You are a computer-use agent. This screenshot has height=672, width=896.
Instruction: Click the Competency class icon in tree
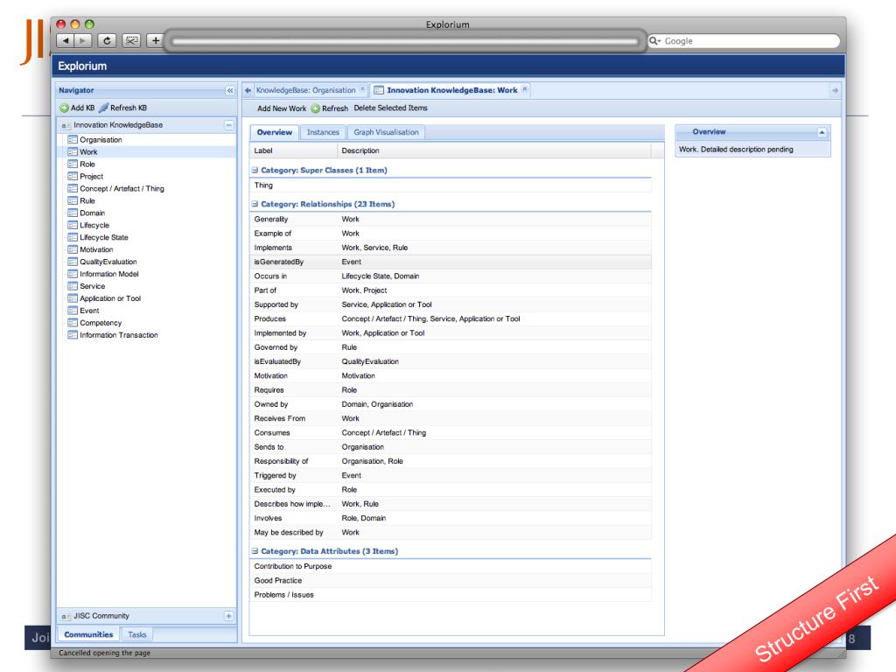[x=73, y=322]
